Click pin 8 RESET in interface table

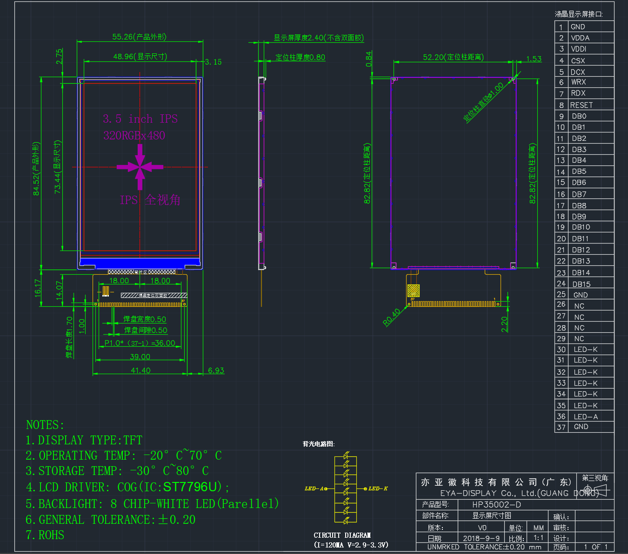coord(584,105)
